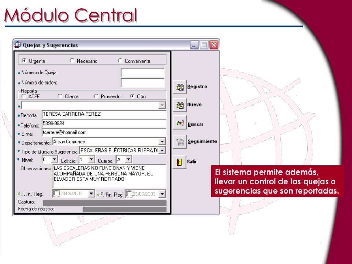Click the Buscar label

[x=196, y=124]
